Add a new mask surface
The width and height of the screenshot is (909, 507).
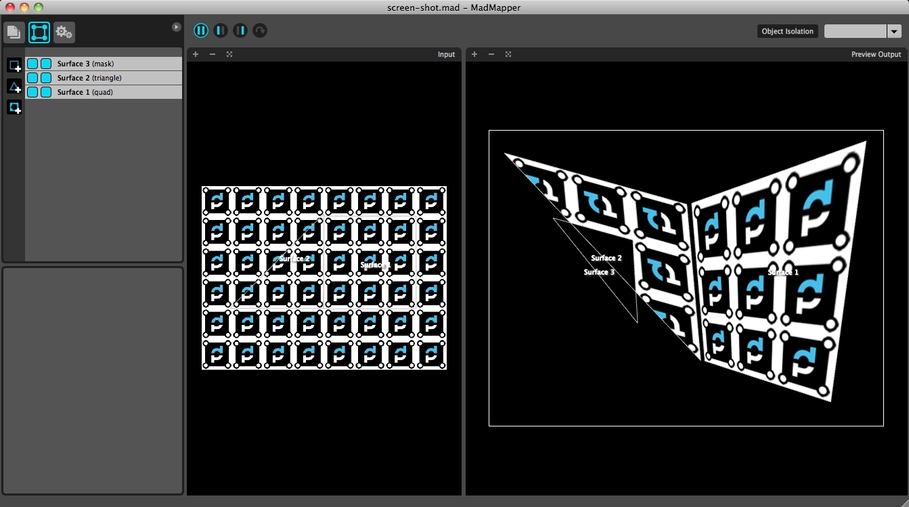pos(14,108)
